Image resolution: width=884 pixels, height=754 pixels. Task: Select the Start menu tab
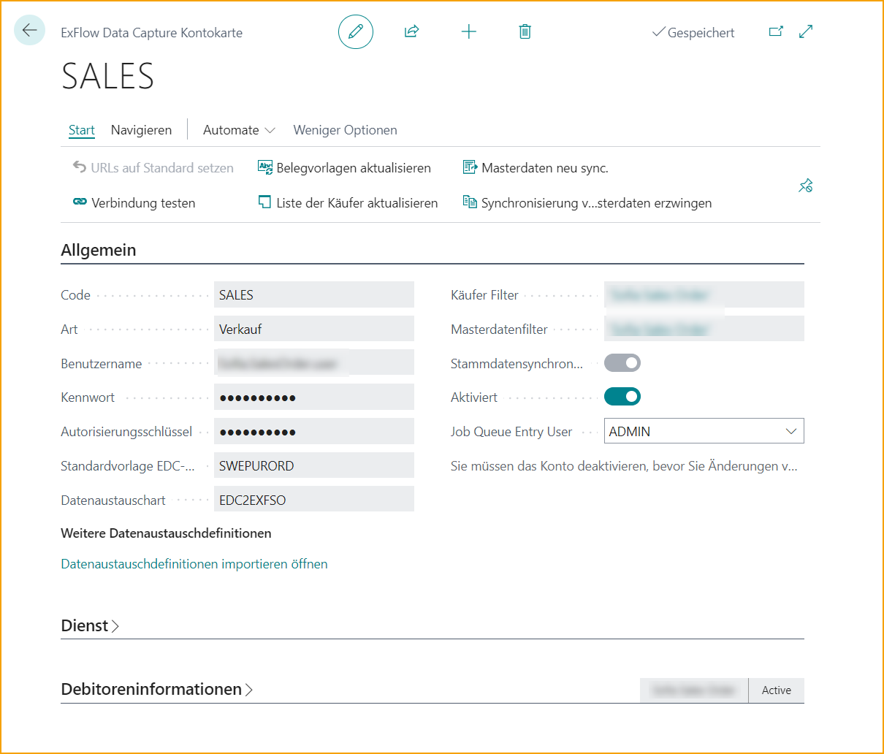(81, 129)
